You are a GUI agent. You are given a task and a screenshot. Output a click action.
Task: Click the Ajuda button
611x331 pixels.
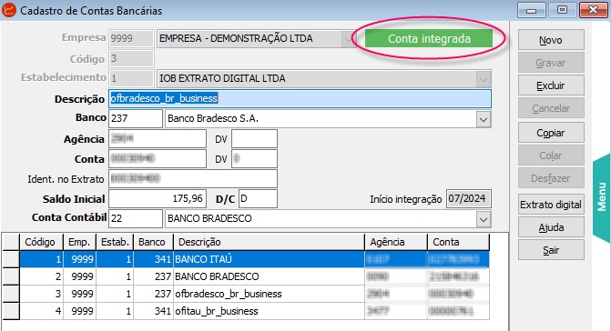551,227
